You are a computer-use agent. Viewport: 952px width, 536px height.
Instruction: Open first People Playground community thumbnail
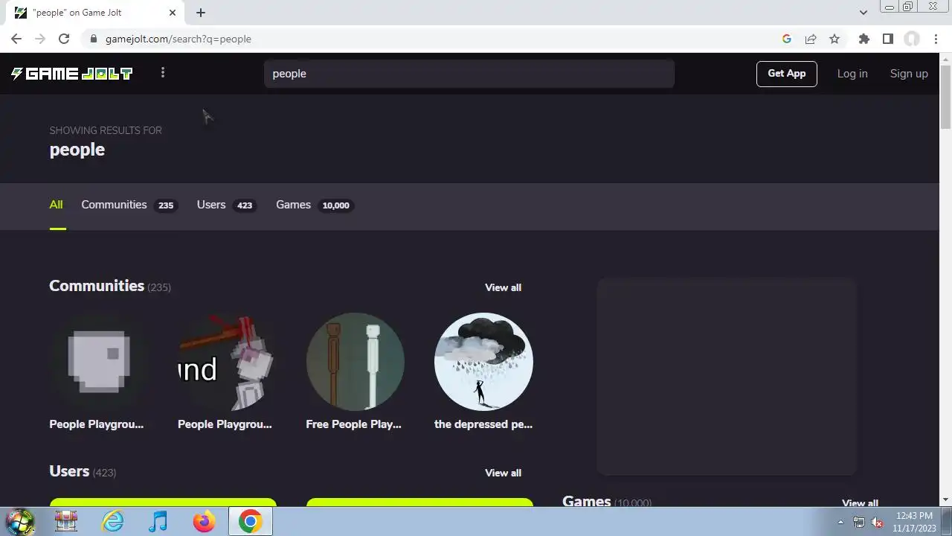(x=99, y=362)
